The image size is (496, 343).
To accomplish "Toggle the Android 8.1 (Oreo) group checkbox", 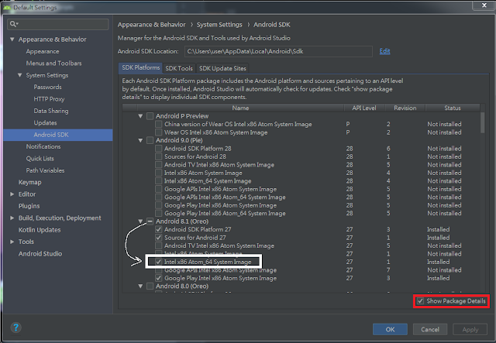I will (x=150, y=221).
